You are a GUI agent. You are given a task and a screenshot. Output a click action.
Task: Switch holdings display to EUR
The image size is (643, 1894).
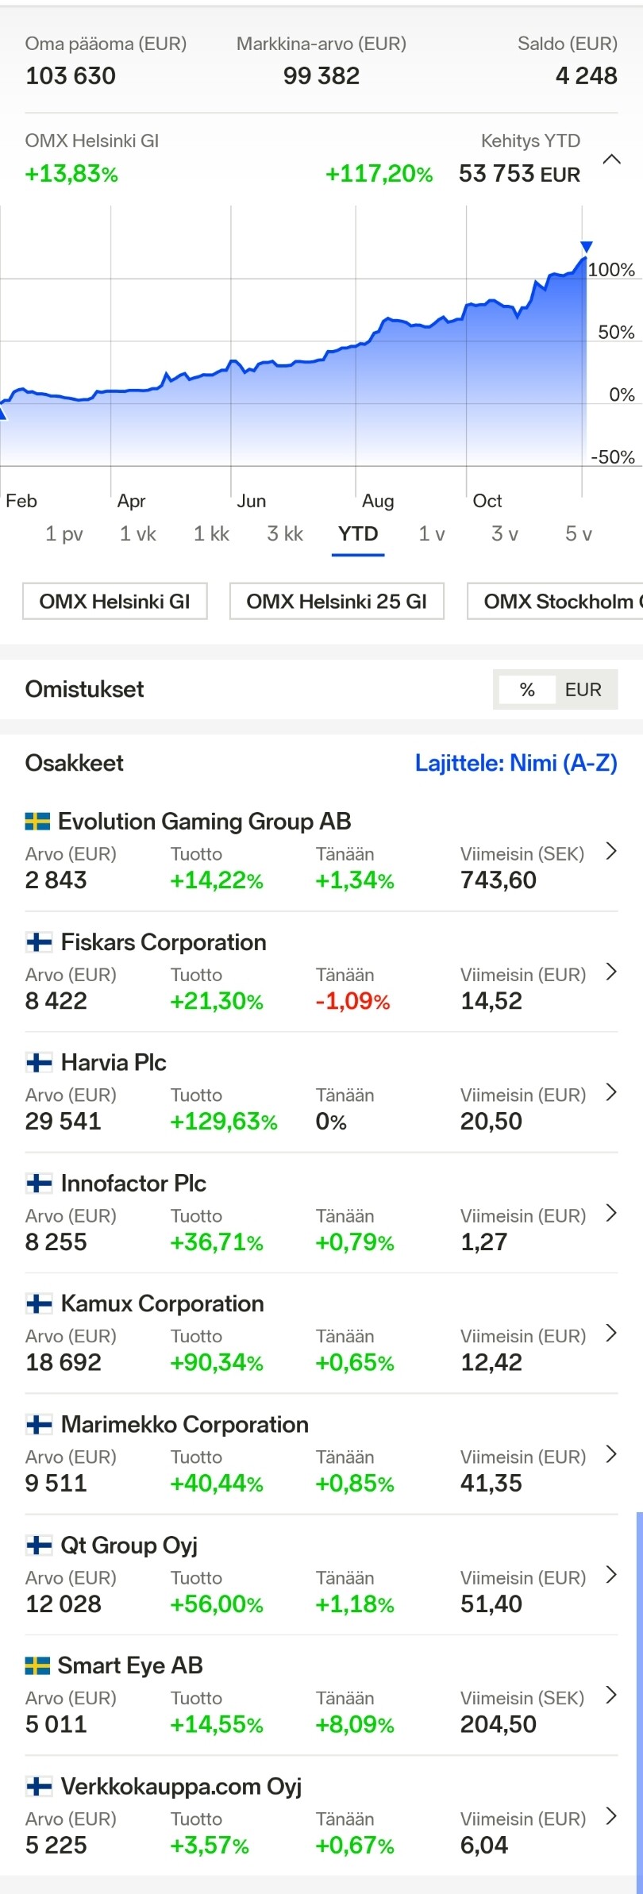click(583, 690)
